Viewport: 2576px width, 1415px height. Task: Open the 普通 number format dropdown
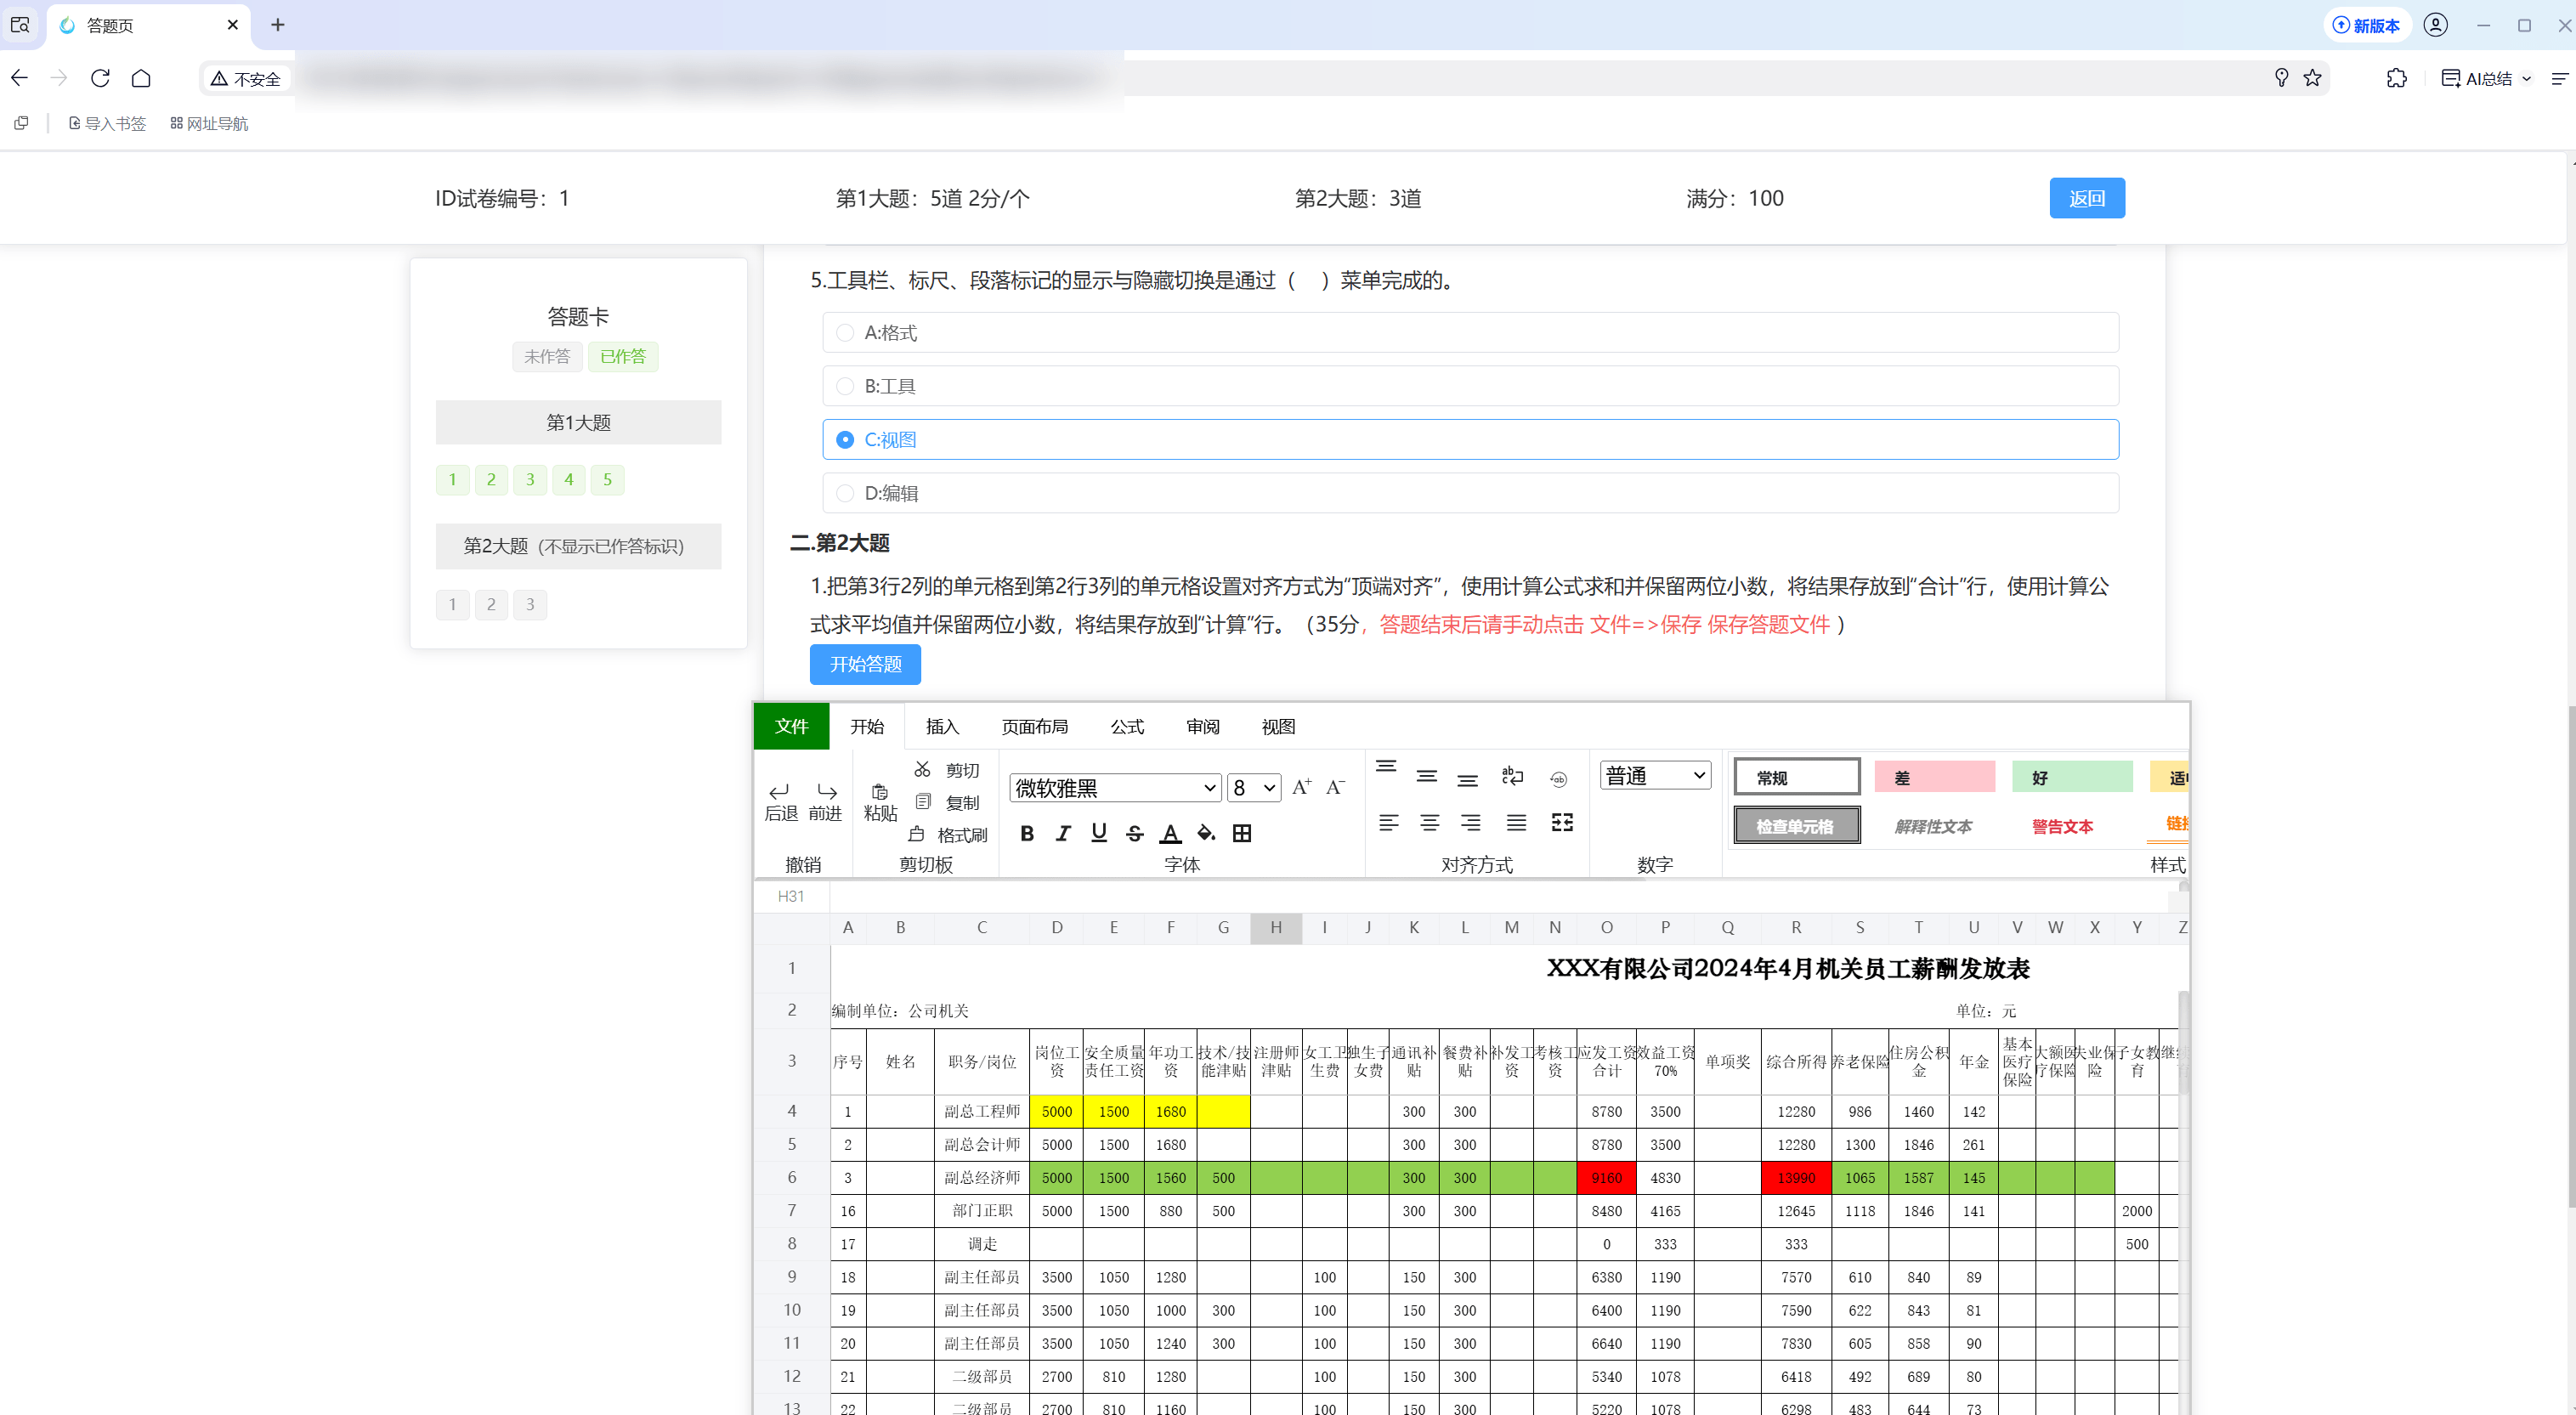click(1655, 776)
